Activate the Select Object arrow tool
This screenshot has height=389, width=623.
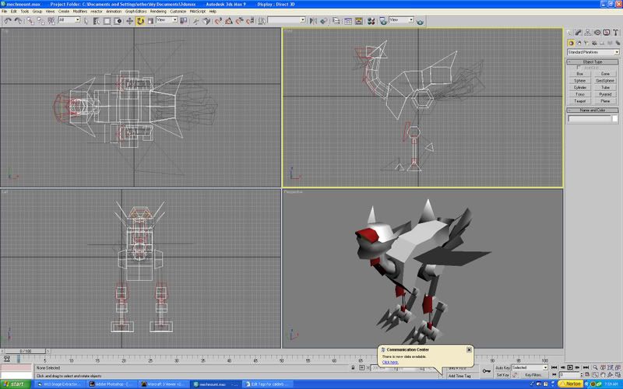(x=86, y=21)
